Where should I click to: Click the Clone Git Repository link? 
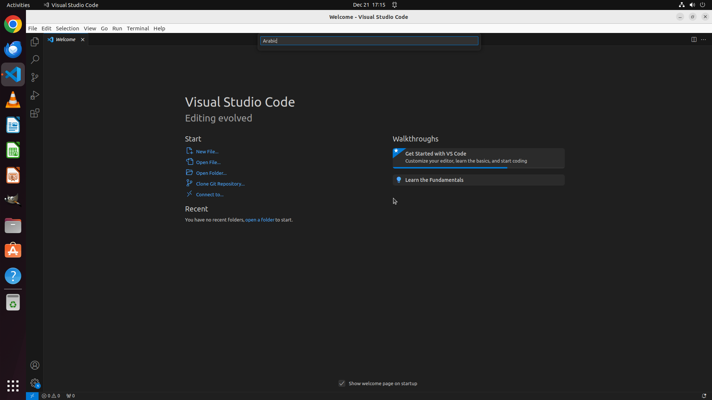point(220,184)
